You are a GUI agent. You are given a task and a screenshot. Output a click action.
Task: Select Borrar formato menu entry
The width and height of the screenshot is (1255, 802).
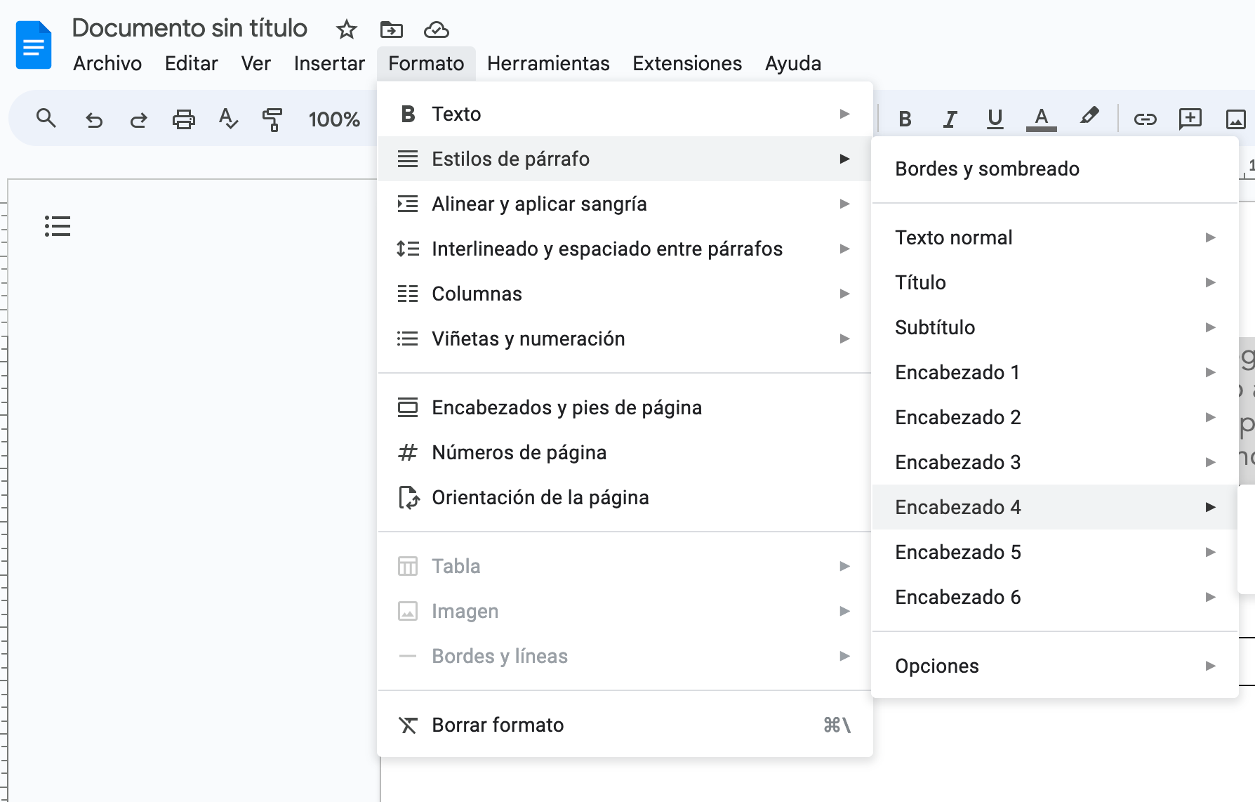(498, 725)
